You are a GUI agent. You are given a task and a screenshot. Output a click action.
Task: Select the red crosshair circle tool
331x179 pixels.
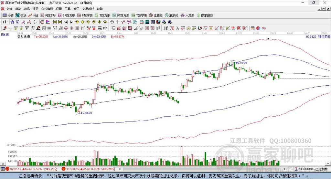(66, 28)
